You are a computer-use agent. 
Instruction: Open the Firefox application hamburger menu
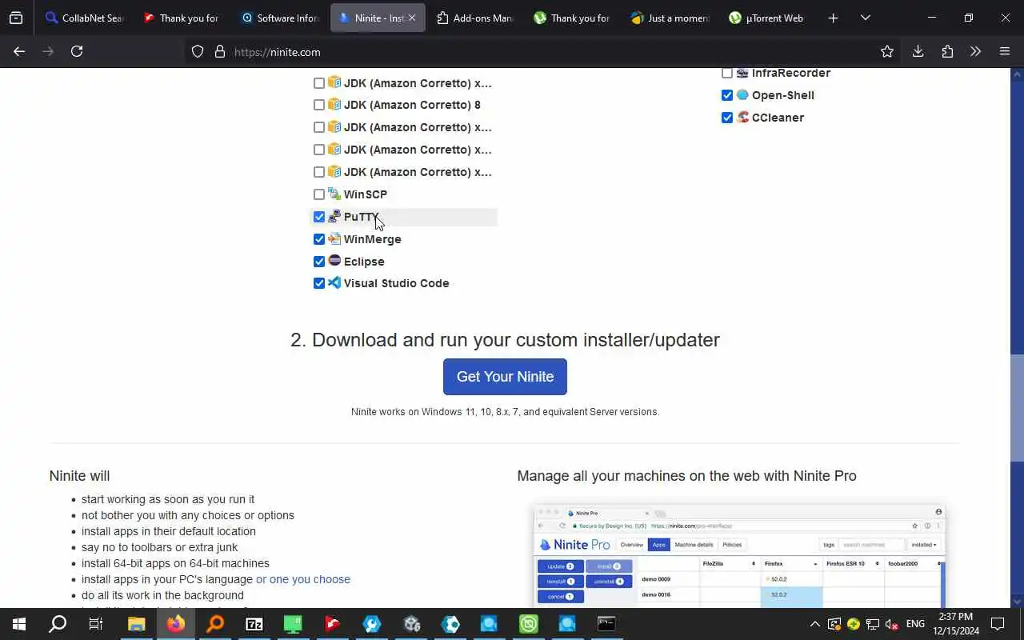tap(1005, 51)
